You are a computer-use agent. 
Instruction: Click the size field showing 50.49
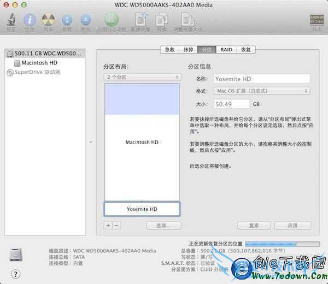[x=232, y=104]
